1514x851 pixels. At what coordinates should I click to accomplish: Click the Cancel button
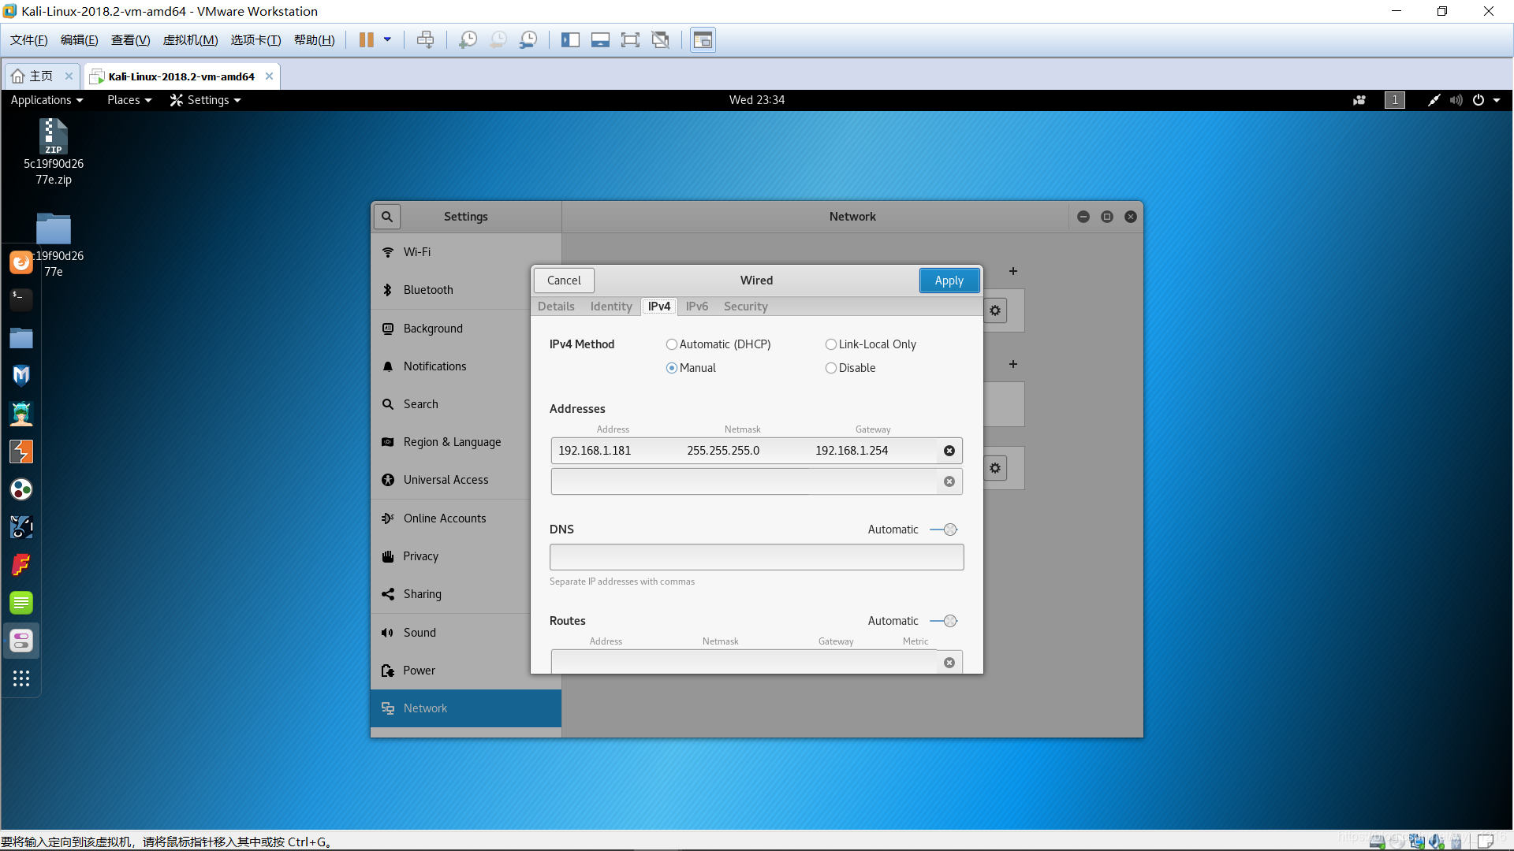tap(564, 281)
